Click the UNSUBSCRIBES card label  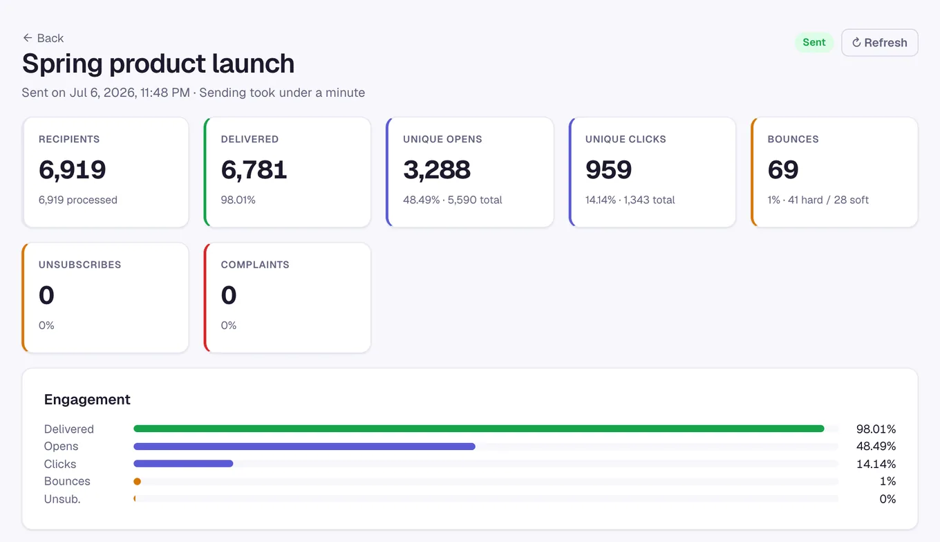pyautogui.click(x=80, y=265)
